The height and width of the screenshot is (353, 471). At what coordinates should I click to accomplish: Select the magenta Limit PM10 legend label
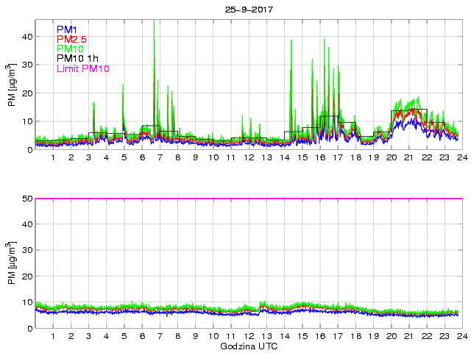[82, 68]
